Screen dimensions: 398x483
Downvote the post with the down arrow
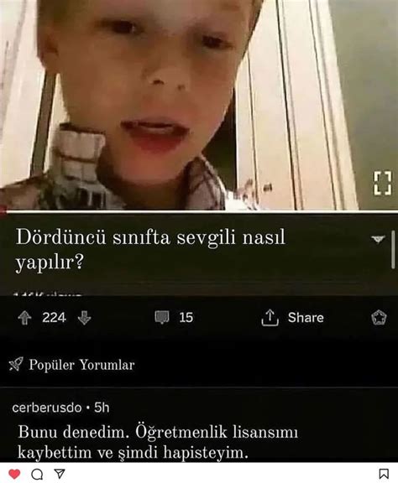coord(84,318)
